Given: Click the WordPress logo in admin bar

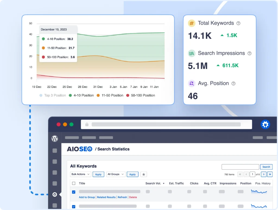Looking at the screenshot, I should click(55, 139).
